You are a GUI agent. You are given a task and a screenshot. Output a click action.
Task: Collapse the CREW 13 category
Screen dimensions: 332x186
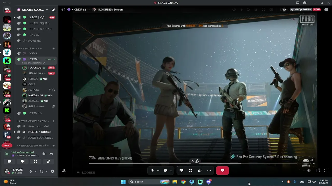click(29, 49)
